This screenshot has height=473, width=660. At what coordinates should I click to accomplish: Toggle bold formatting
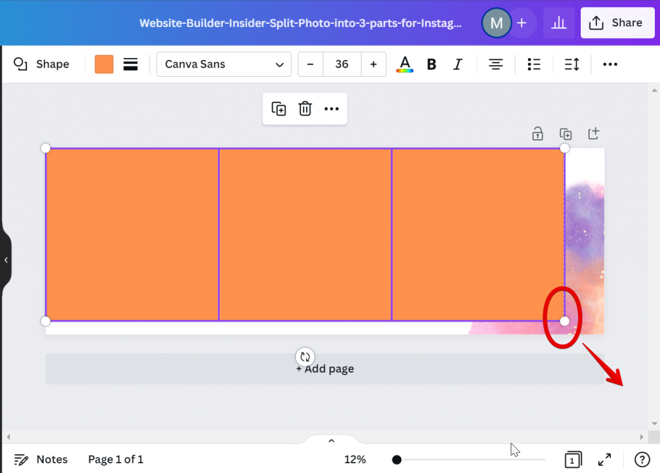click(x=431, y=64)
